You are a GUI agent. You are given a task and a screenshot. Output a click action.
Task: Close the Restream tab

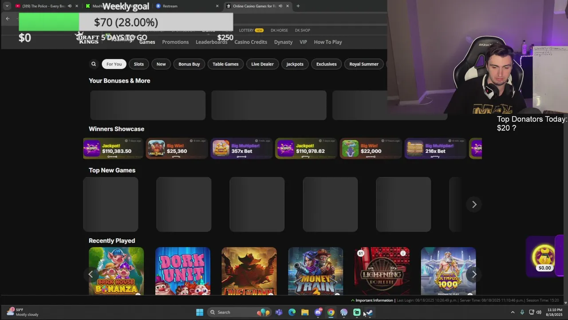217,6
